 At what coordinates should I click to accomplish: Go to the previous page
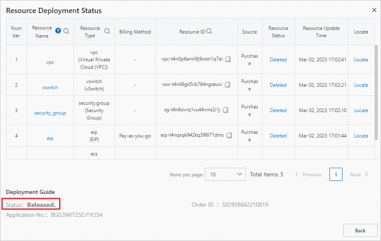click(308, 174)
